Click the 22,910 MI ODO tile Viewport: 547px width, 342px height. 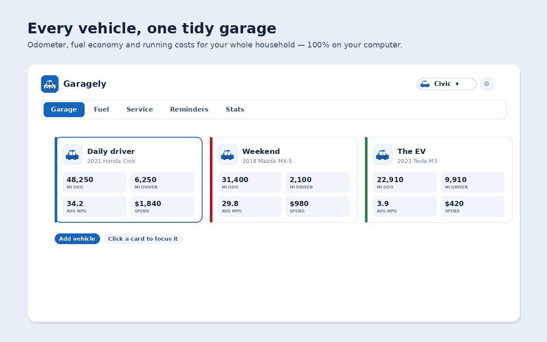point(405,183)
